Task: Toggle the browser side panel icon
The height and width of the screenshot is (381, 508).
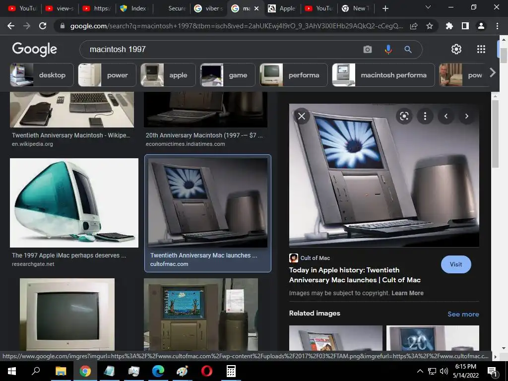Action: click(x=465, y=26)
